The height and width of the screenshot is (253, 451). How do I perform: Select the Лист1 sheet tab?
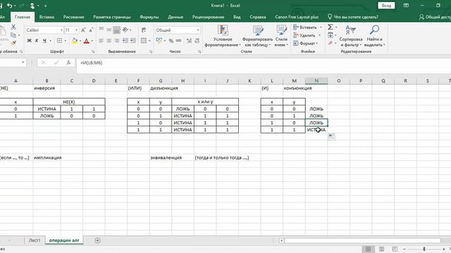pyautogui.click(x=35, y=240)
